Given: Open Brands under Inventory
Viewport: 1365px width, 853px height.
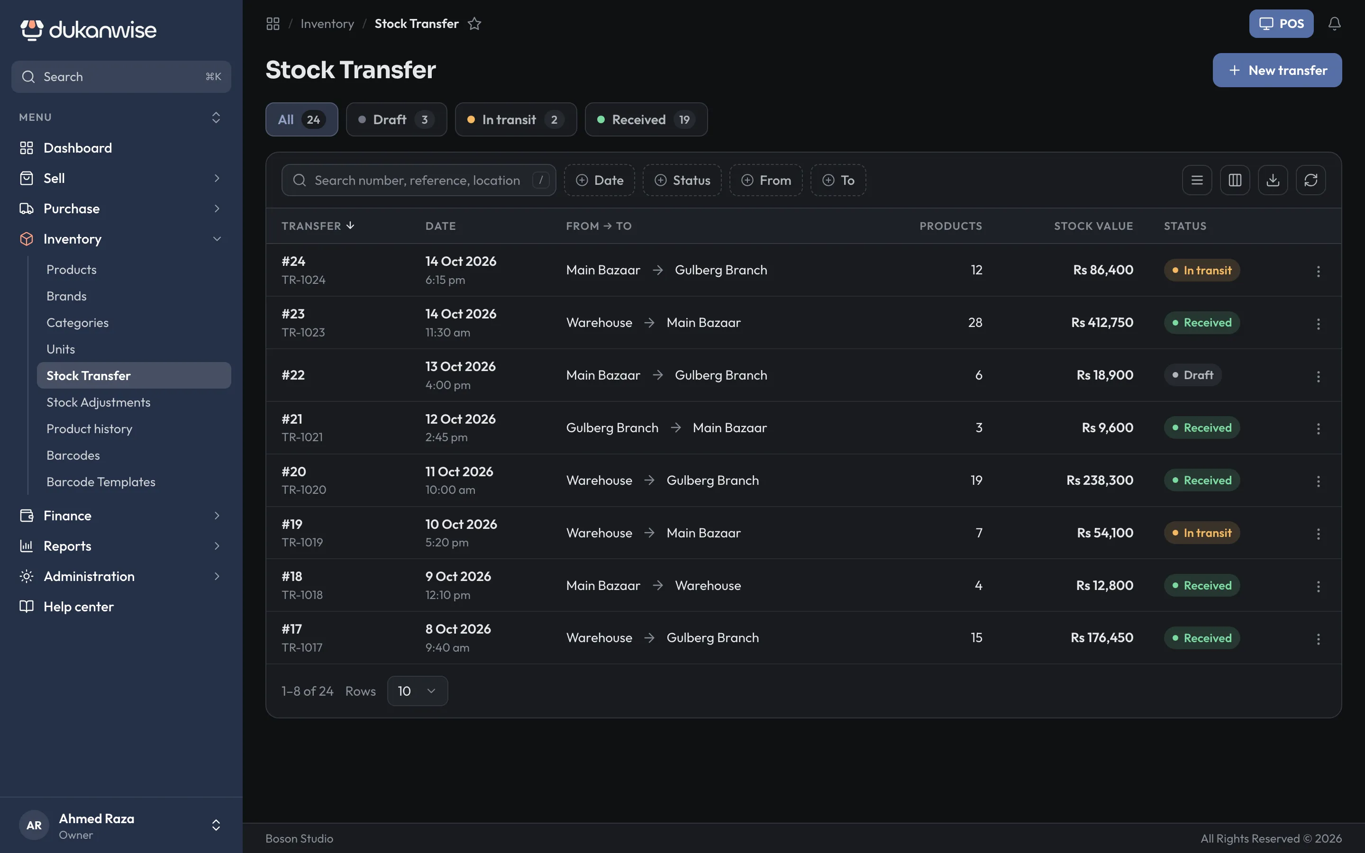Looking at the screenshot, I should pos(134,296).
